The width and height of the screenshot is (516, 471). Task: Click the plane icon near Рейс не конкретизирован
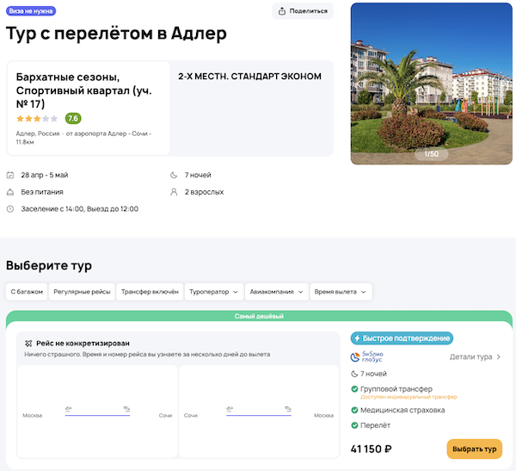pos(28,343)
